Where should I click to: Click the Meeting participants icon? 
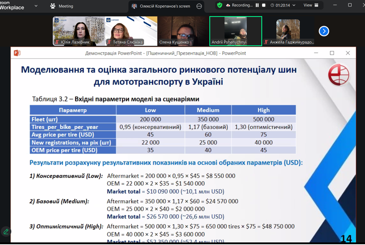pos(53,6)
